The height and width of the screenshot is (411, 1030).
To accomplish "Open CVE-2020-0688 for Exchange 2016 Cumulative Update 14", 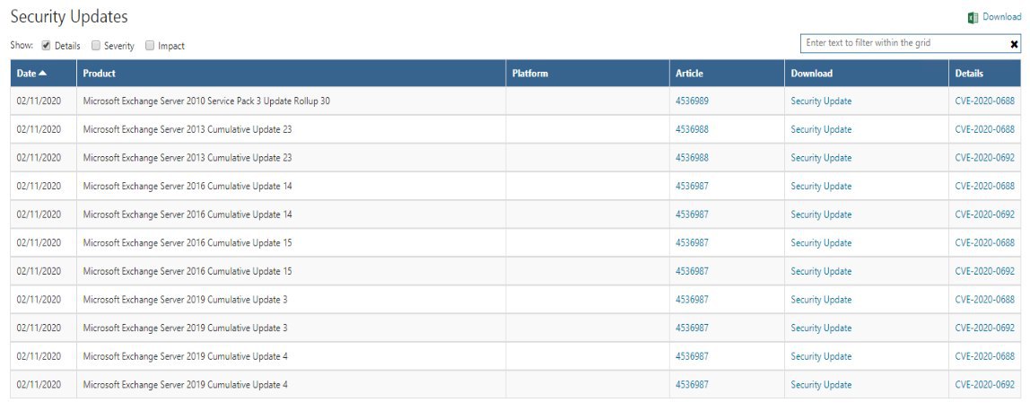I will pyautogui.click(x=984, y=186).
